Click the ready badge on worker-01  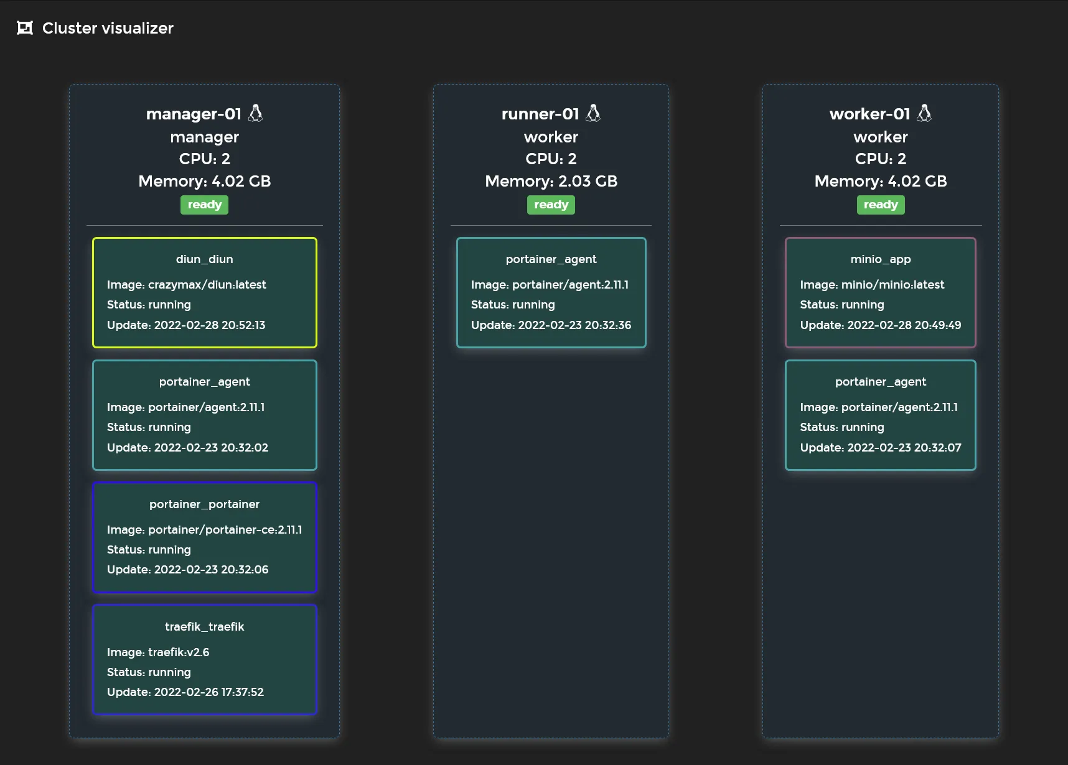(x=880, y=205)
